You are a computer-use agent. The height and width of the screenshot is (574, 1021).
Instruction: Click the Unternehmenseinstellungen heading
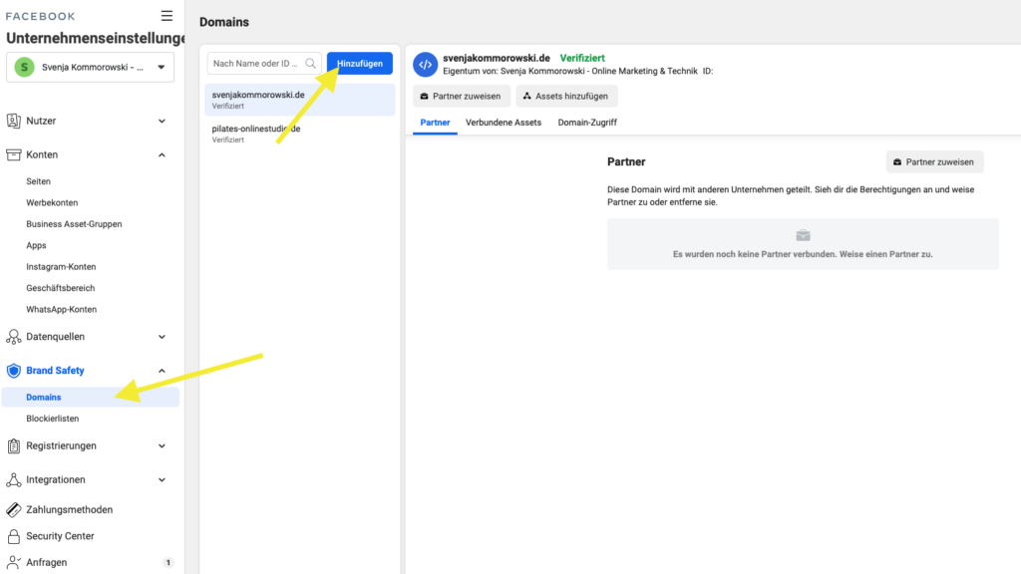click(x=95, y=38)
